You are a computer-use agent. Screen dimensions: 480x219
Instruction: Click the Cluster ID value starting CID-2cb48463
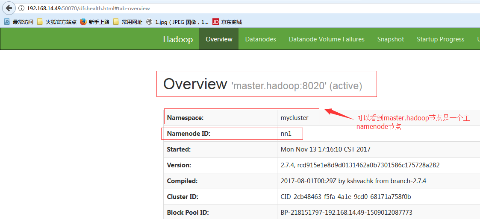point(346,197)
